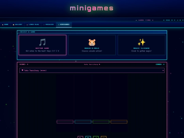This screenshot has width=184, height=138.
Task: Click the song dropdown chevron arrow
Action: [x=163, y=71]
